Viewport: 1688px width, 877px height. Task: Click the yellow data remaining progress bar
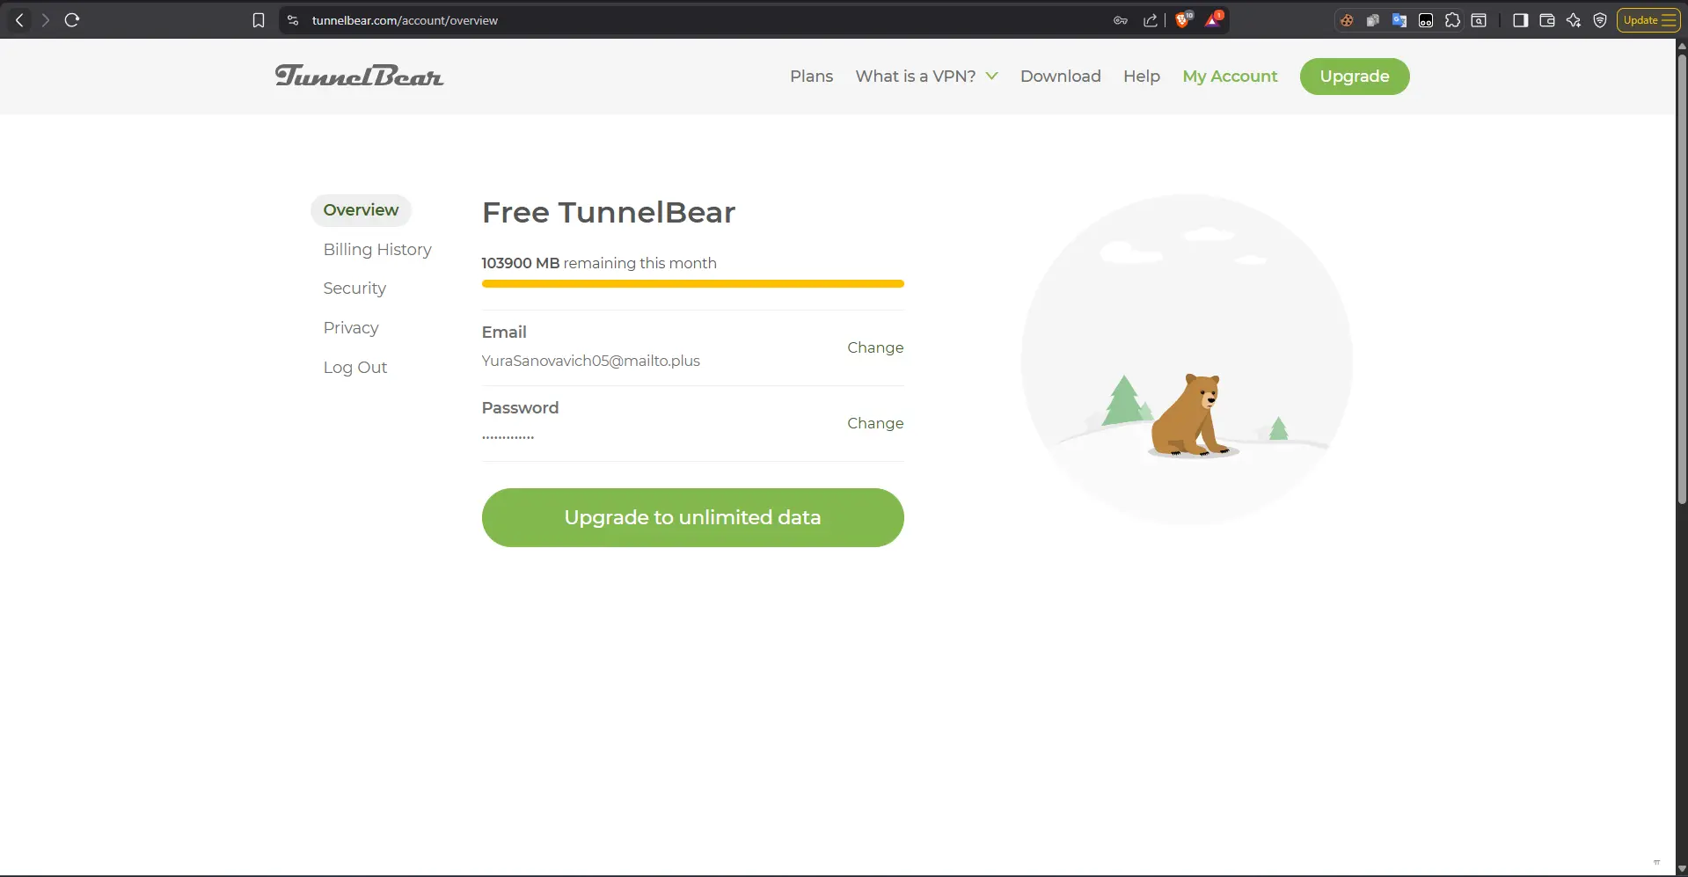[692, 284]
